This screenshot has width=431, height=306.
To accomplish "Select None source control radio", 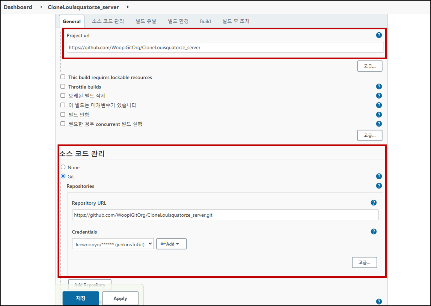I will 63,167.
